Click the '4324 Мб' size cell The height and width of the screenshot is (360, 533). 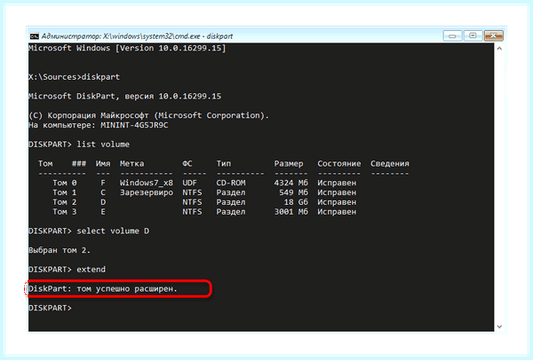291,183
